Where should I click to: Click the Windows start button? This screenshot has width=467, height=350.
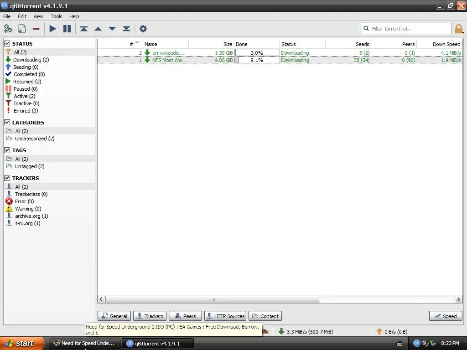point(22,343)
